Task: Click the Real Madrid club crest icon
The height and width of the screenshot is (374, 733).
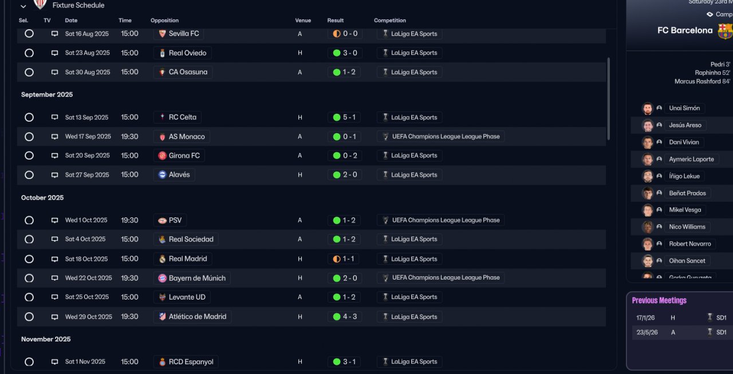Action: point(162,259)
